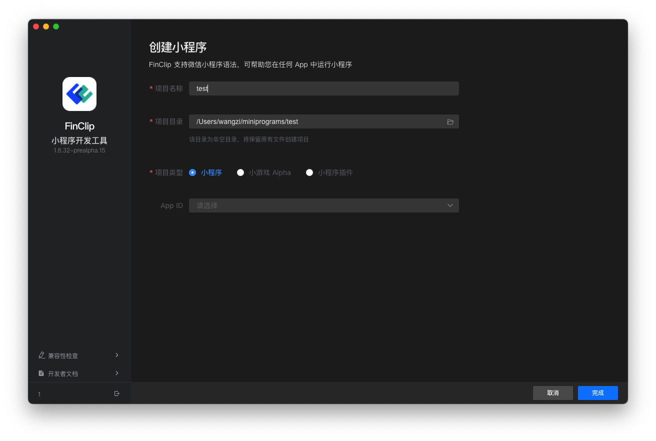
Task: Open the 兼容性检查 sidebar menu item
Action: pos(63,355)
